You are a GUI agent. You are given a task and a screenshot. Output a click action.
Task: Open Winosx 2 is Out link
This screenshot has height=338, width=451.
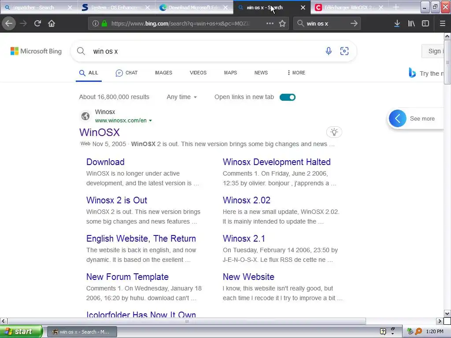(x=117, y=200)
